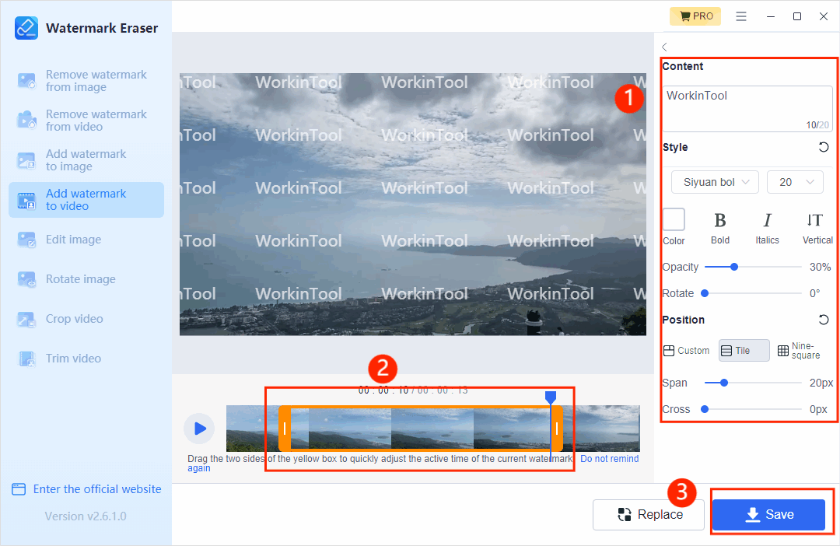Toggle Italics text style
This screenshot has height=546, width=840.
pyautogui.click(x=767, y=221)
